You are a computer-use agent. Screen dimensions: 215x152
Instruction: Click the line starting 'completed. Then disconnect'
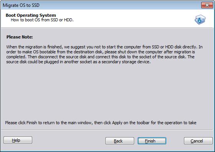coord(100,57)
